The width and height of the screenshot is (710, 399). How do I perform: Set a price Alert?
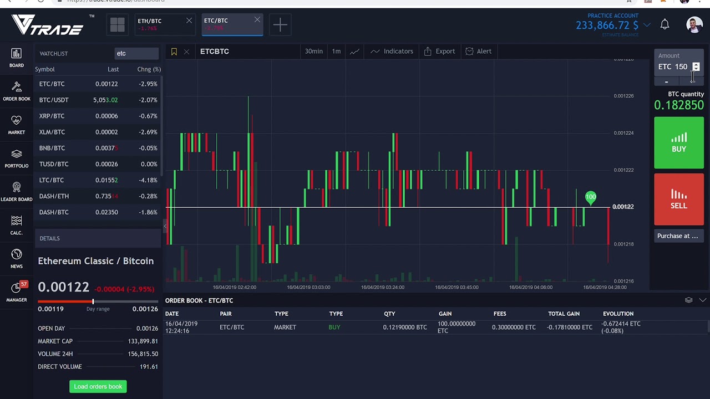[478, 52]
